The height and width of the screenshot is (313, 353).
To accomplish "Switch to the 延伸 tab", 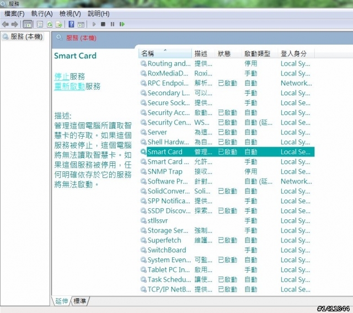I will [x=61, y=301].
